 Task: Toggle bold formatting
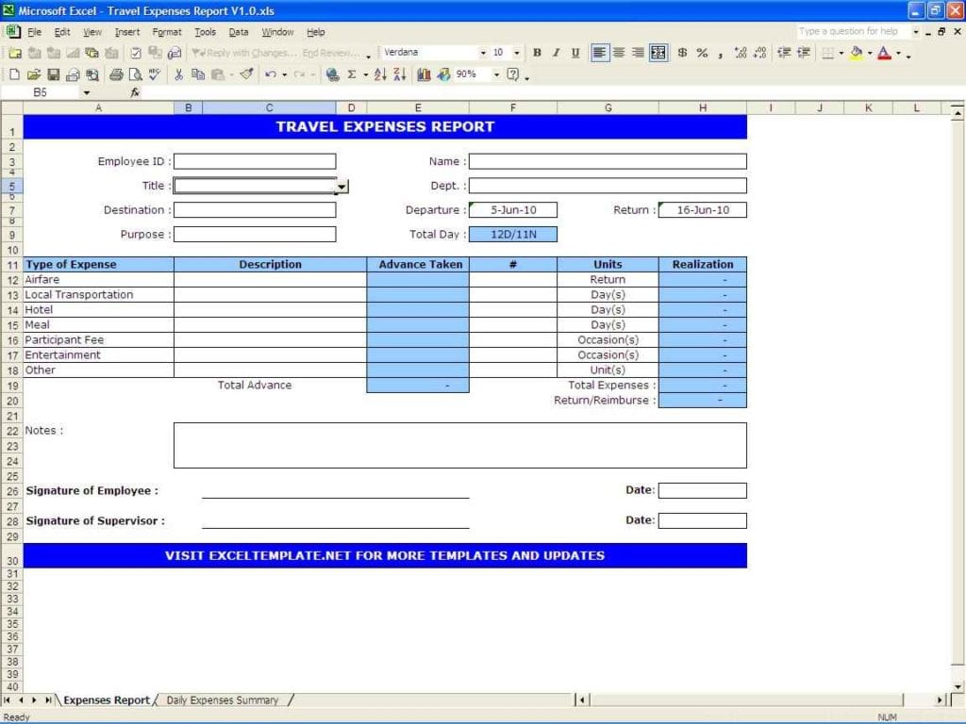[x=537, y=52]
